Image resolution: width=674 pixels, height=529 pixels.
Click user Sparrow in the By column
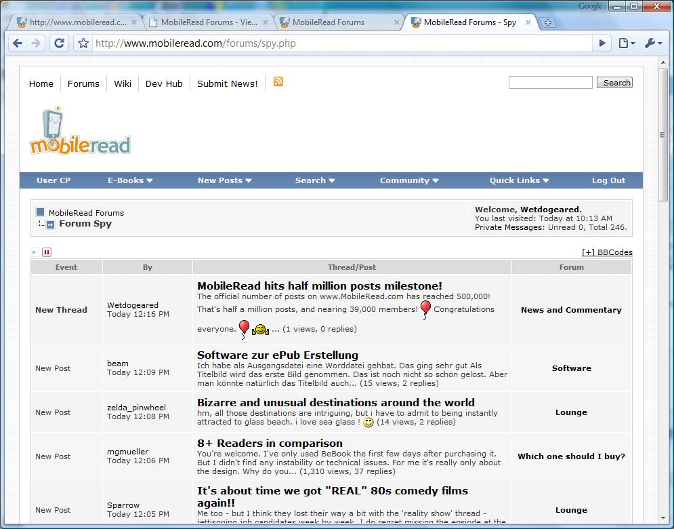pos(123,505)
